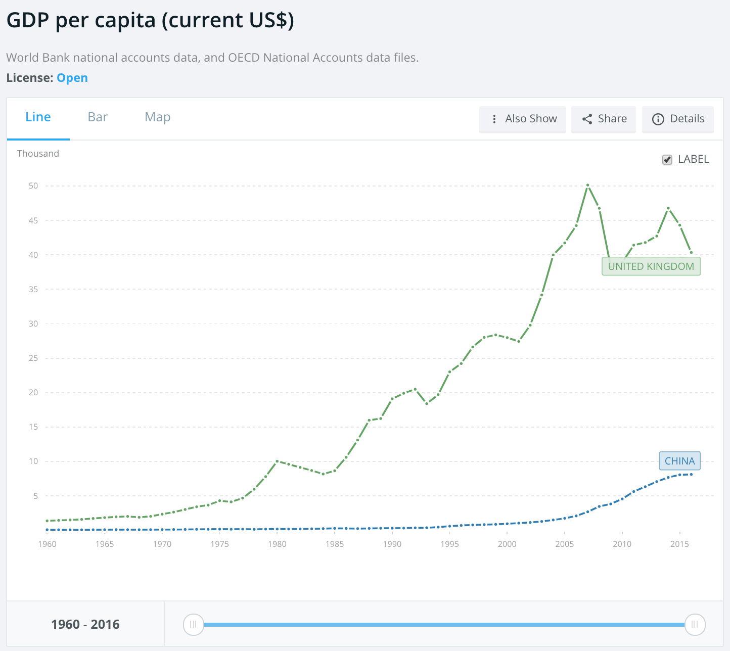Image resolution: width=730 pixels, height=651 pixels.
Task: Click the UNITED KINGDOM series label
Action: point(651,266)
